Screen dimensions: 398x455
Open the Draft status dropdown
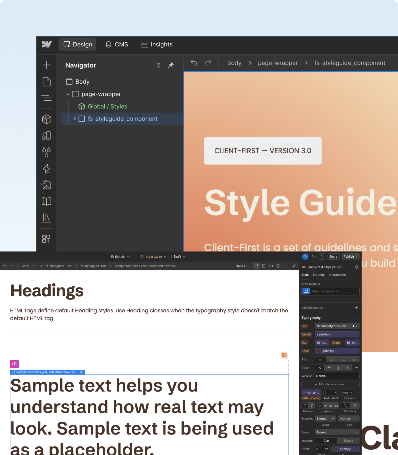[178, 257]
